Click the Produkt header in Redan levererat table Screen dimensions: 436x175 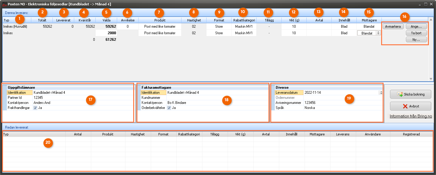click(108, 134)
